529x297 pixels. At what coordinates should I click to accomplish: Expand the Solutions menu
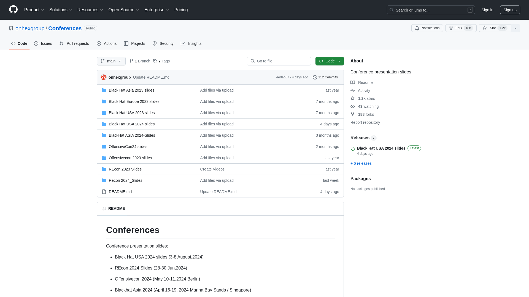pos(61,10)
